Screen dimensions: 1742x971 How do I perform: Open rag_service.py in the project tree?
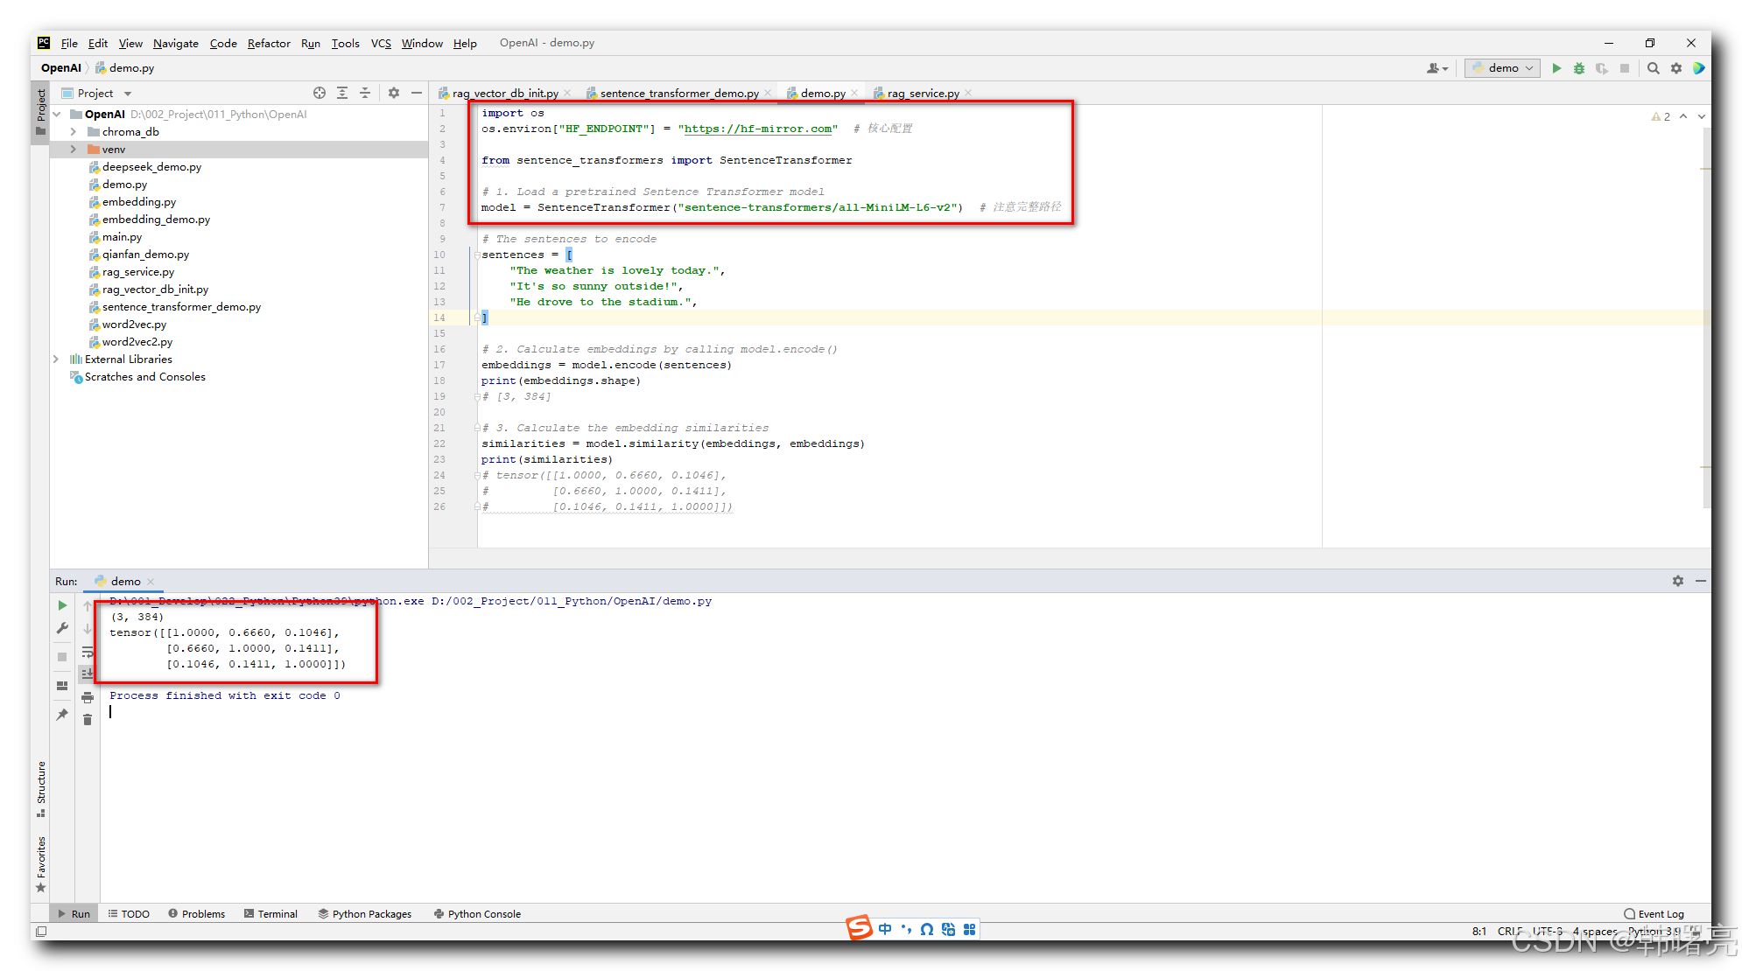coord(137,272)
